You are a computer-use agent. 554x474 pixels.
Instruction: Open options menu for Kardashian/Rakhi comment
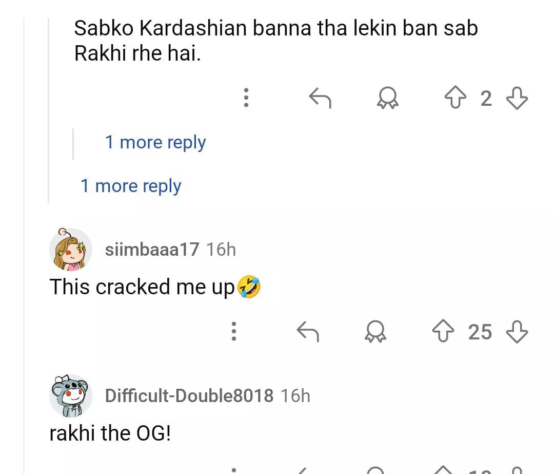pyautogui.click(x=246, y=98)
